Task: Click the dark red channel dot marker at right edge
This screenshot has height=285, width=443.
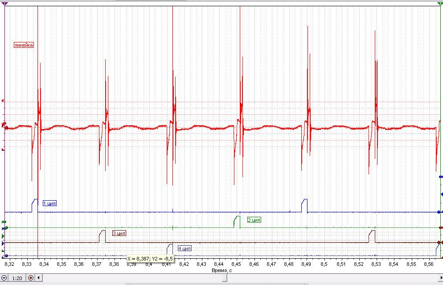Action: point(439,243)
